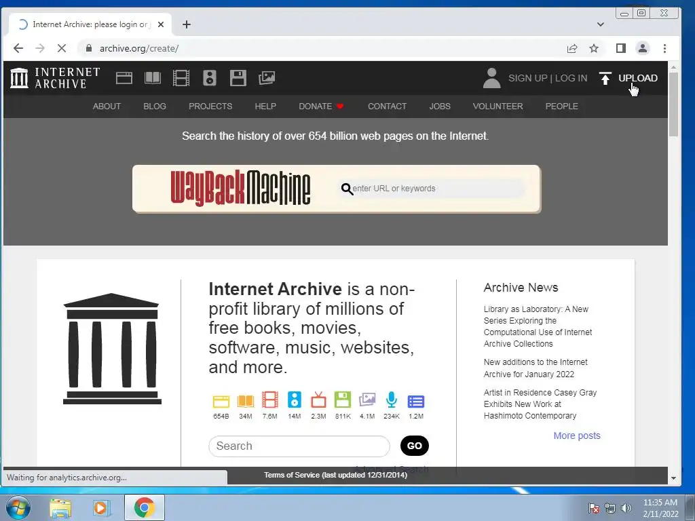Open the Chrome profile avatar

643,48
